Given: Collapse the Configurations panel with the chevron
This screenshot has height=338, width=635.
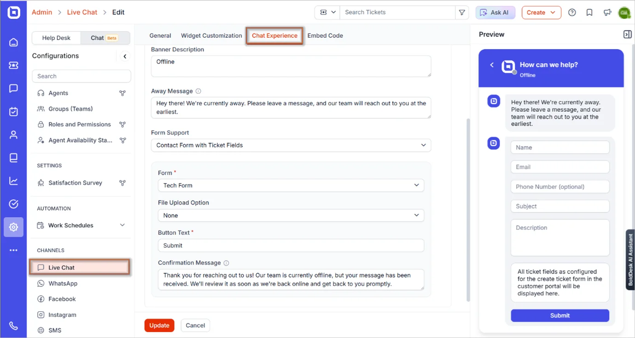Looking at the screenshot, I should tap(124, 56).
